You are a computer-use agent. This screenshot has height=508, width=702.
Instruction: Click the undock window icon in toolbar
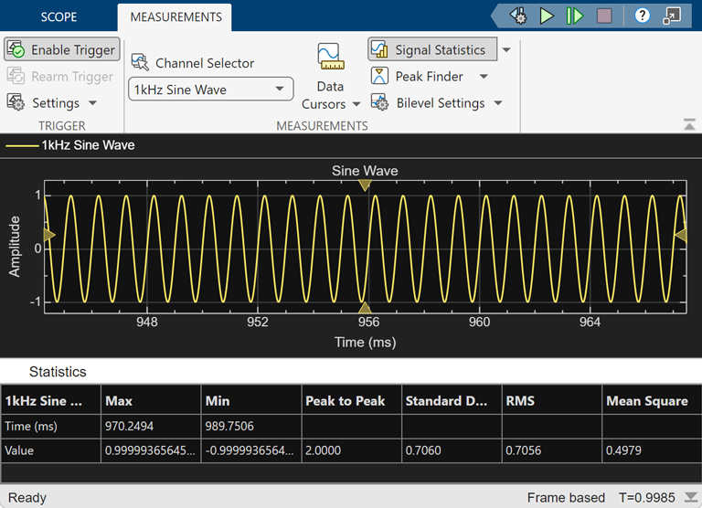point(672,16)
